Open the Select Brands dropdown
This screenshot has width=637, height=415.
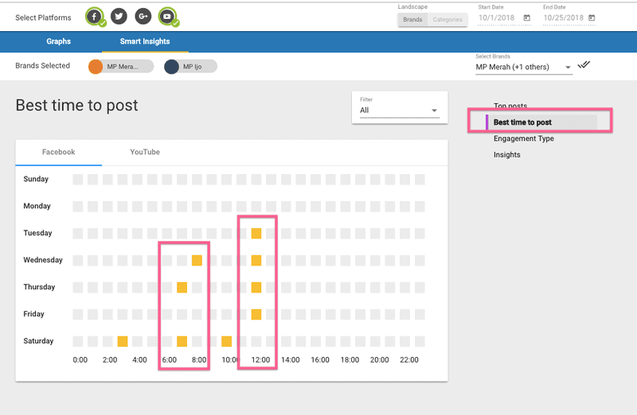click(x=523, y=68)
